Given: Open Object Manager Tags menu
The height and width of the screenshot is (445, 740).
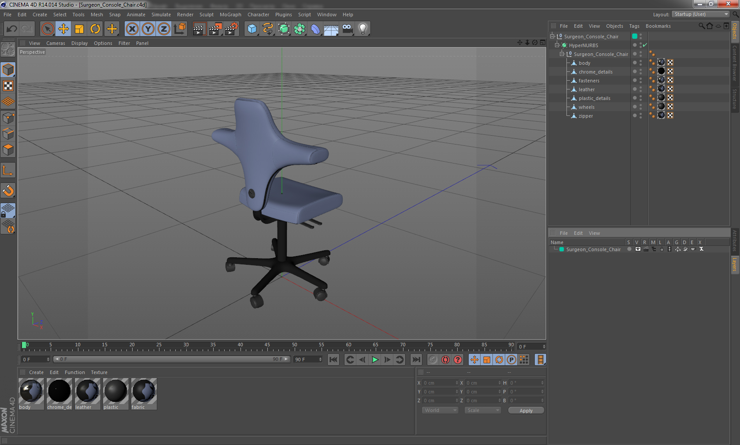Looking at the screenshot, I should [x=634, y=26].
